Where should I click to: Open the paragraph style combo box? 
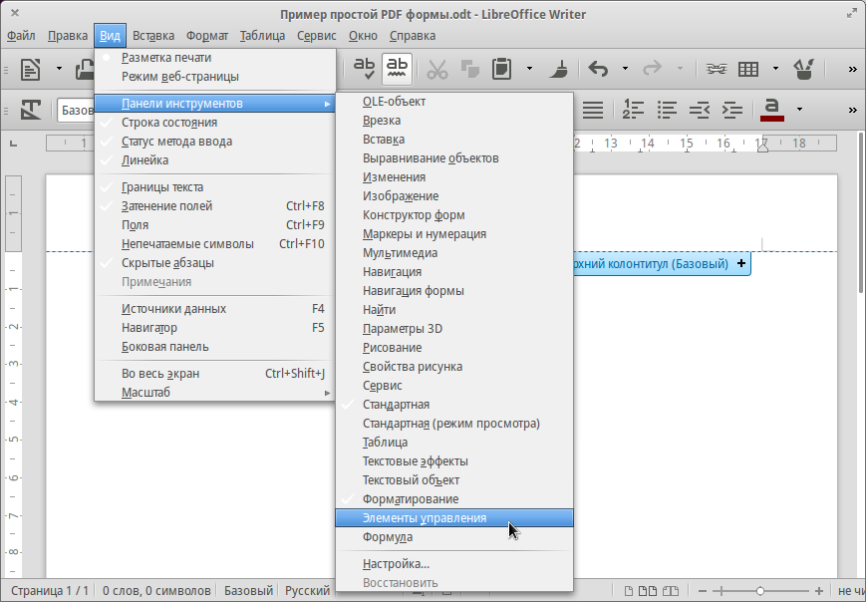coord(76,110)
